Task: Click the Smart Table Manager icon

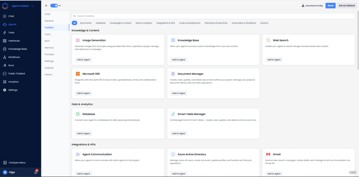Action: pyautogui.click(x=173, y=114)
